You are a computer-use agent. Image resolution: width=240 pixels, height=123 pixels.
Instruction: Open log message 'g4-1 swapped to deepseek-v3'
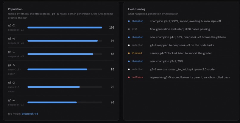[x=182, y=45]
